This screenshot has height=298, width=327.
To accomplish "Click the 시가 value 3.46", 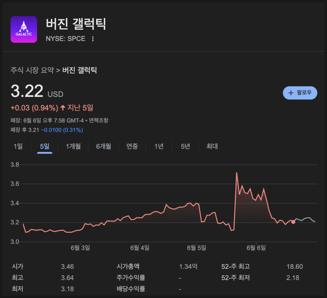I will coord(67,267).
